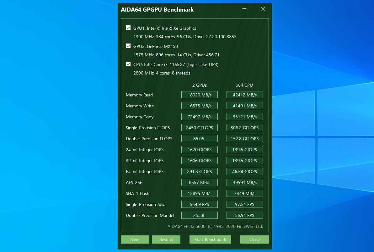Select the CPU Double-Precision FLOPS 152.8 GFLOPS box
Viewport: 374px width, 252px height.
point(245,139)
